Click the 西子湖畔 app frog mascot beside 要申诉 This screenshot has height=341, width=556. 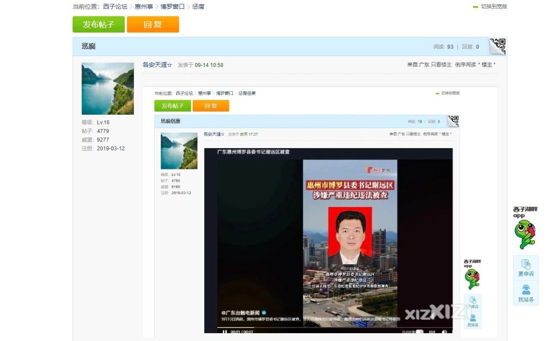pyautogui.click(x=525, y=234)
